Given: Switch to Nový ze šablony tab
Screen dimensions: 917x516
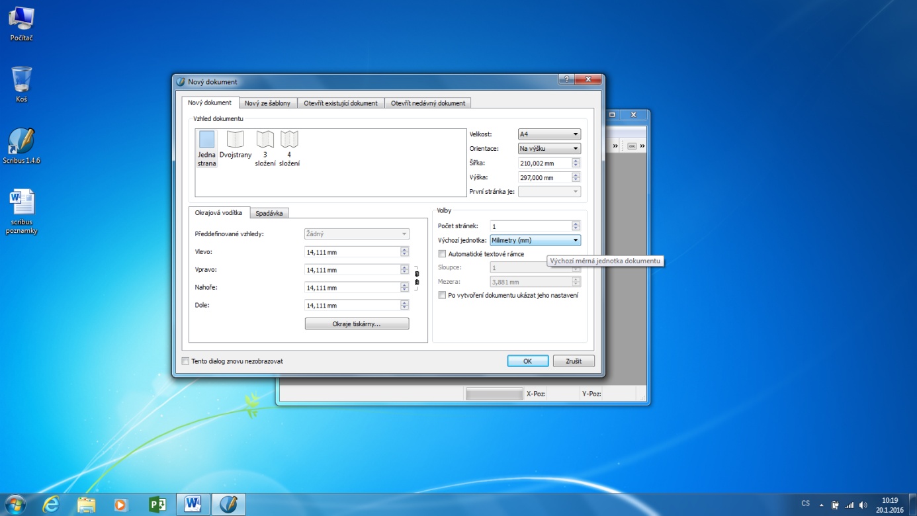Looking at the screenshot, I should coord(267,103).
